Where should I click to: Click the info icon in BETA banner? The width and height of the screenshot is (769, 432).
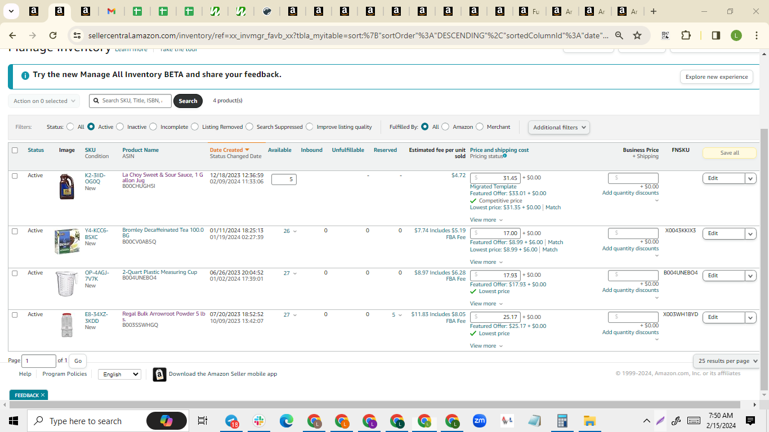point(25,75)
